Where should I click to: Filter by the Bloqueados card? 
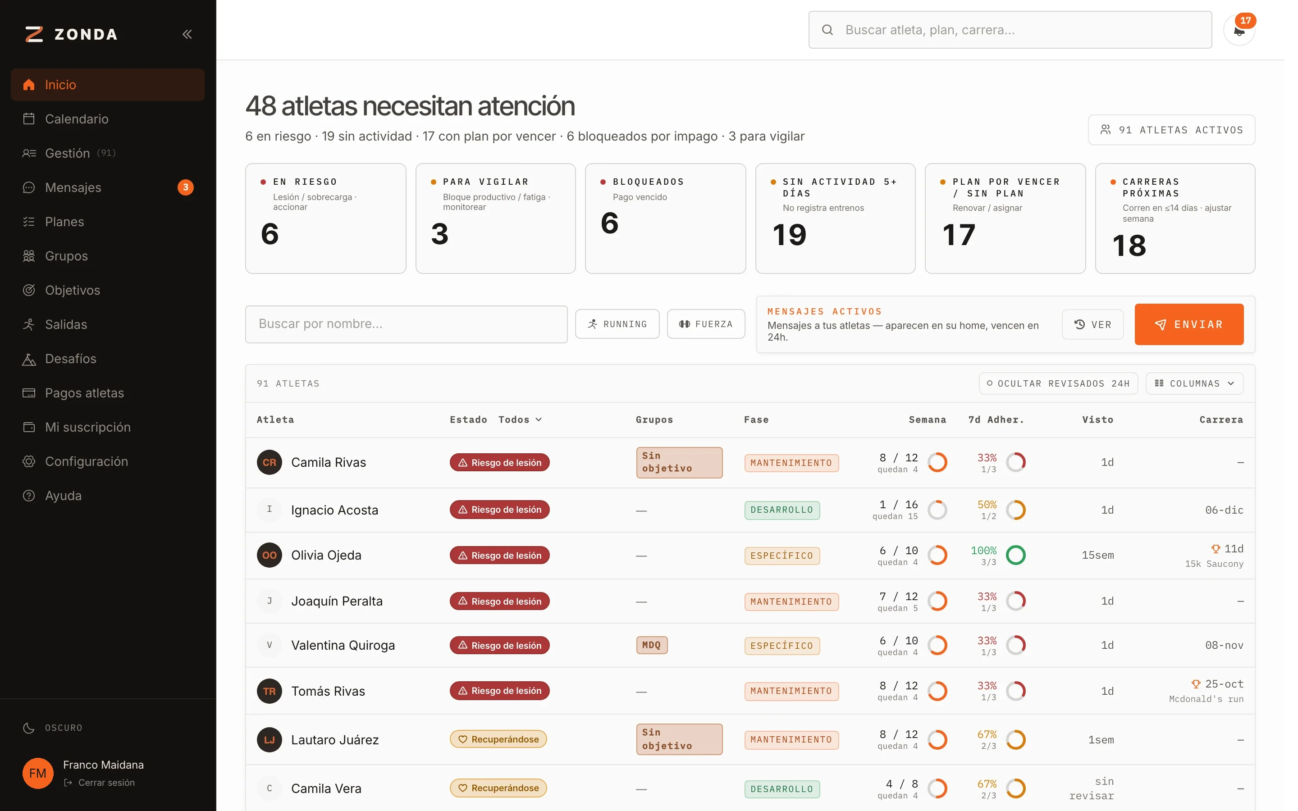[x=665, y=219]
